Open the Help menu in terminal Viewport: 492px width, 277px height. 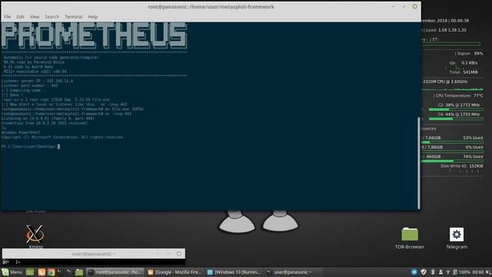[93, 17]
